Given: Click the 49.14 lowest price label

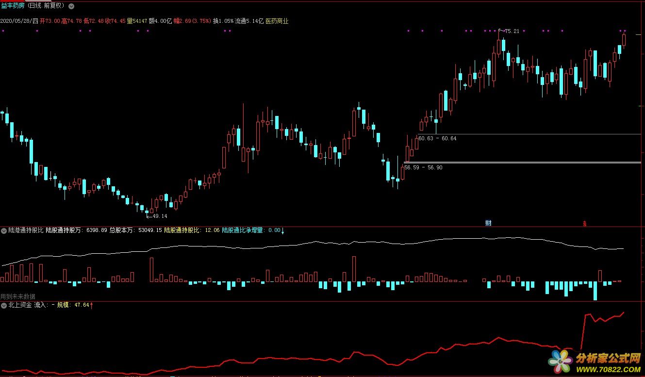Looking at the screenshot, I should (160, 216).
